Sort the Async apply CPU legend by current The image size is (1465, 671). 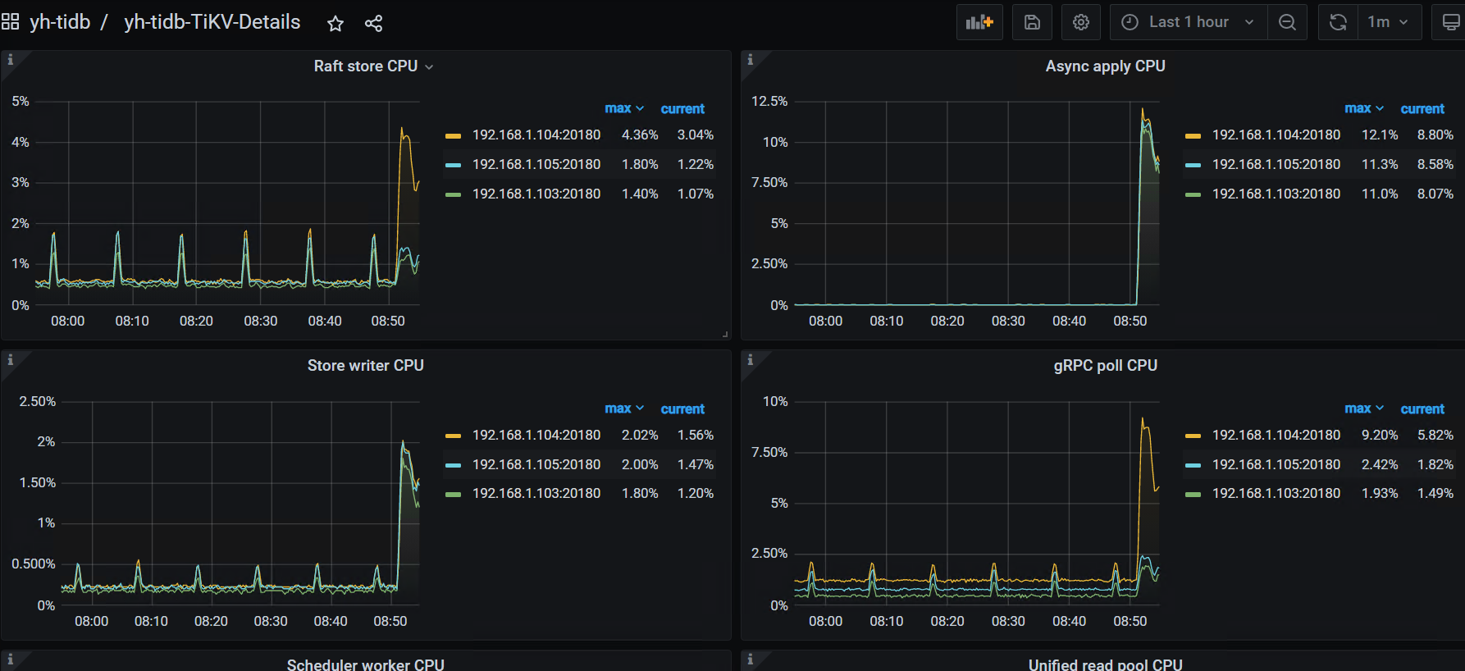pyautogui.click(x=1422, y=108)
